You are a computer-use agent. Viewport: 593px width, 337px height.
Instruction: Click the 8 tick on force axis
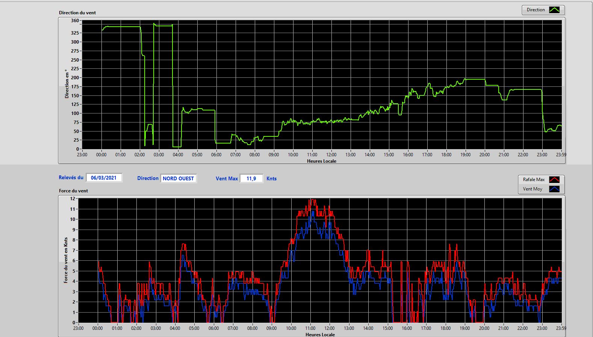click(74, 240)
